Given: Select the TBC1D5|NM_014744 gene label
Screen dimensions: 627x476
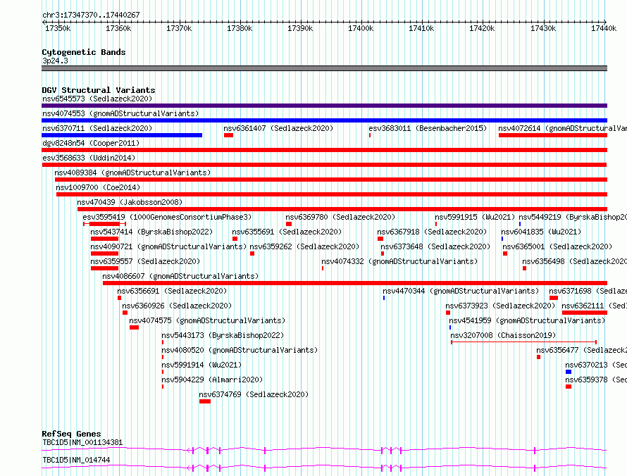Looking at the screenshot, I should (76, 460).
